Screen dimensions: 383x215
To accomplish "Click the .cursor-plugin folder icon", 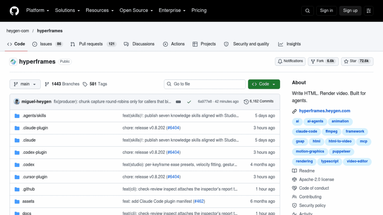I will point(17,177).
